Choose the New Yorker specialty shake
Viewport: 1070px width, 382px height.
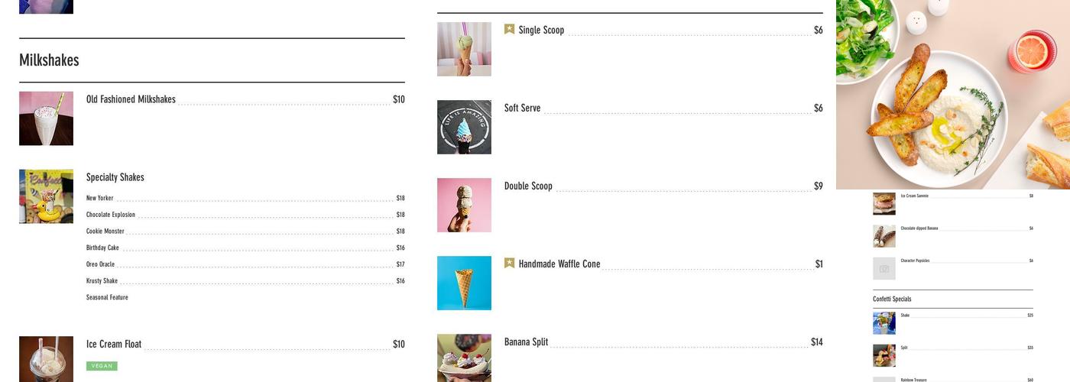(x=99, y=199)
